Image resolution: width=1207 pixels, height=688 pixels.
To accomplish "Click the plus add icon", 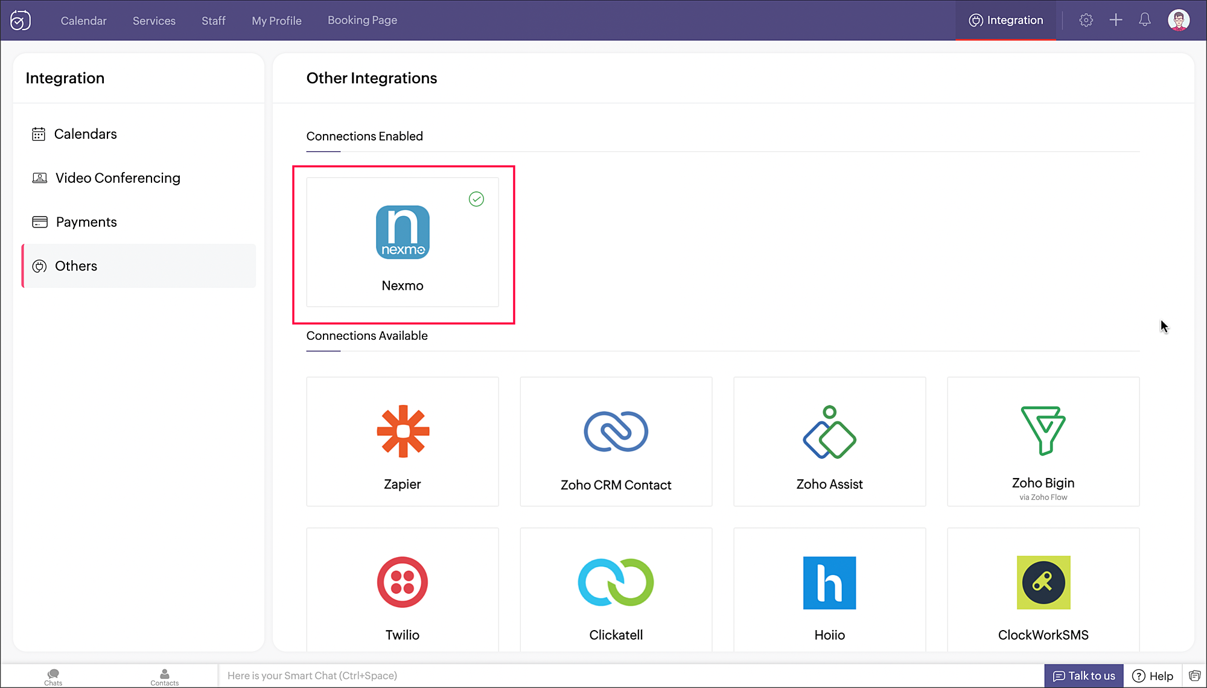I will 1116,20.
